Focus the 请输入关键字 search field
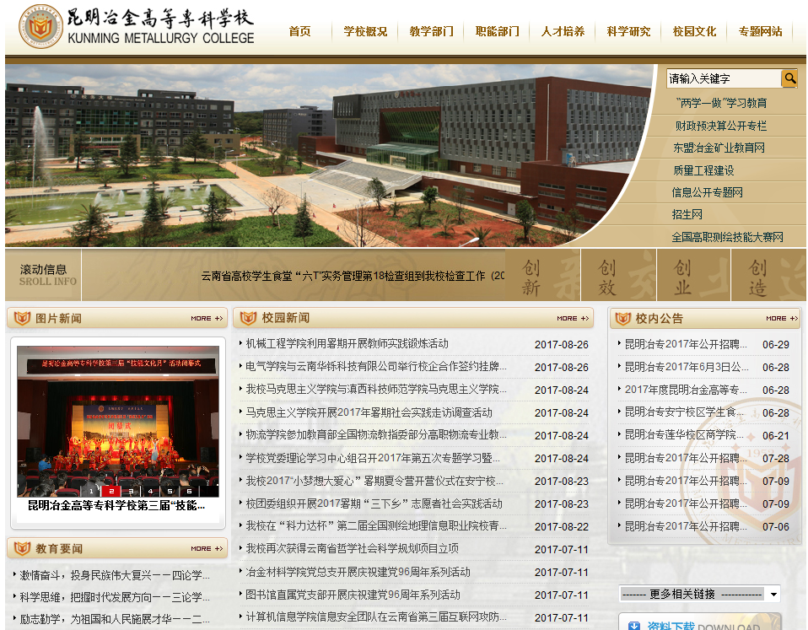808x630 pixels. (723, 78)
